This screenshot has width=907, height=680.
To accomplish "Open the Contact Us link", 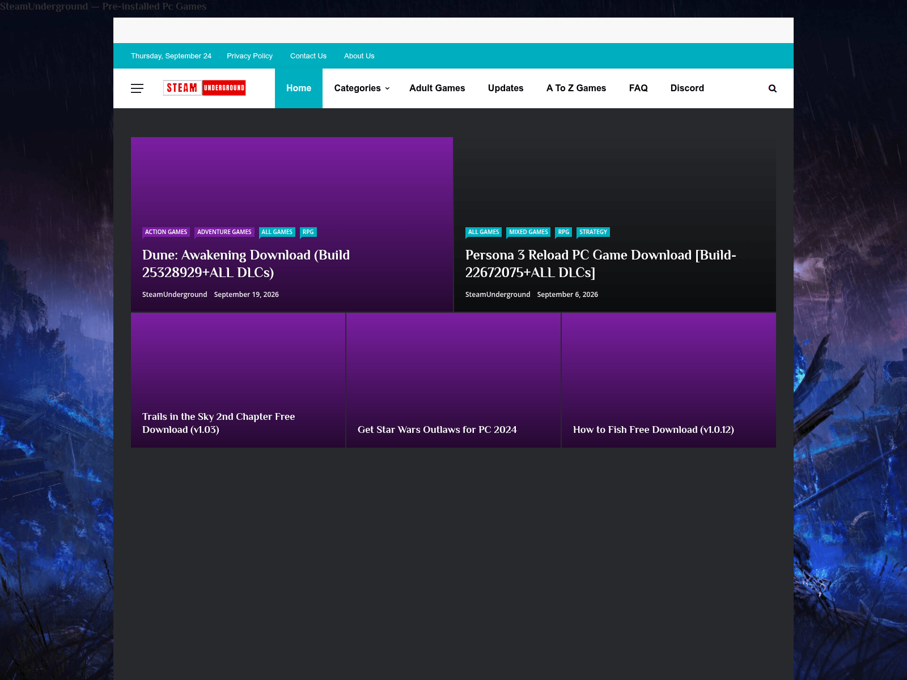I will tap(308, 56).
